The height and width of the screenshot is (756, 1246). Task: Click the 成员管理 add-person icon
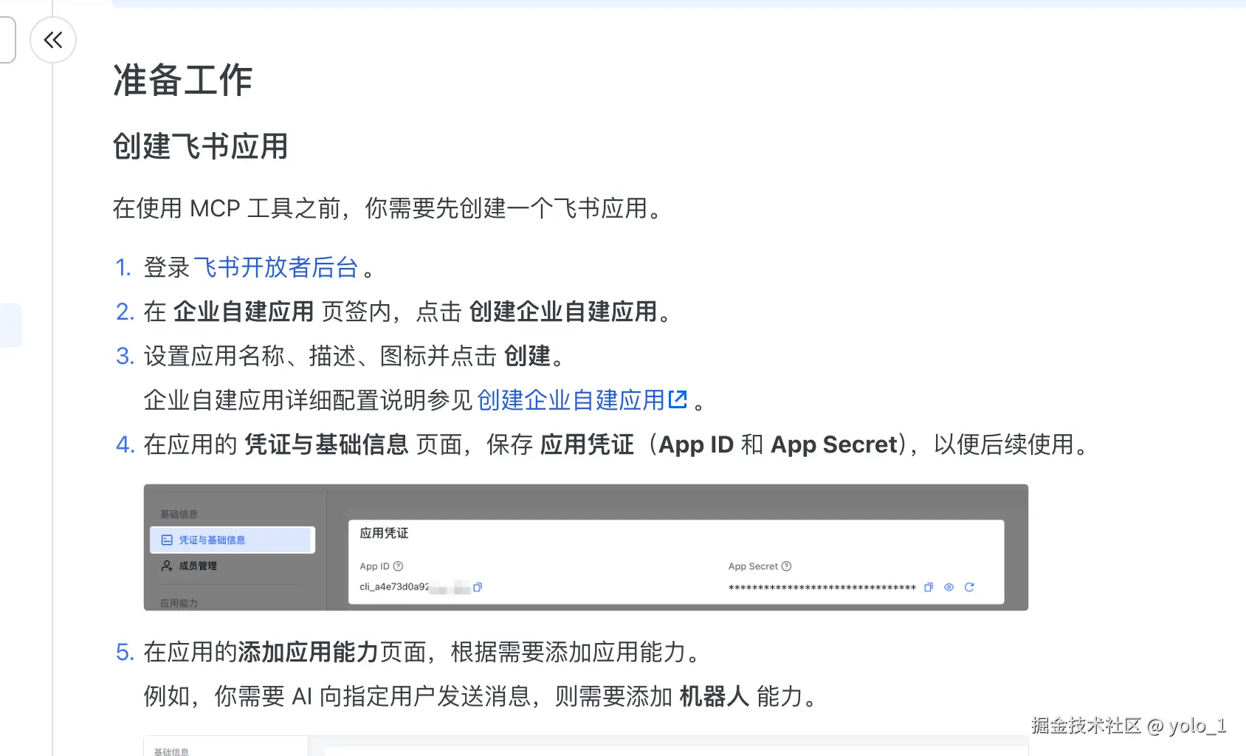click(x=165, y=566)
